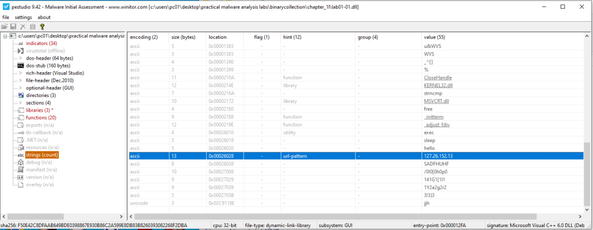Click the virustotal icon in tree

20,51
